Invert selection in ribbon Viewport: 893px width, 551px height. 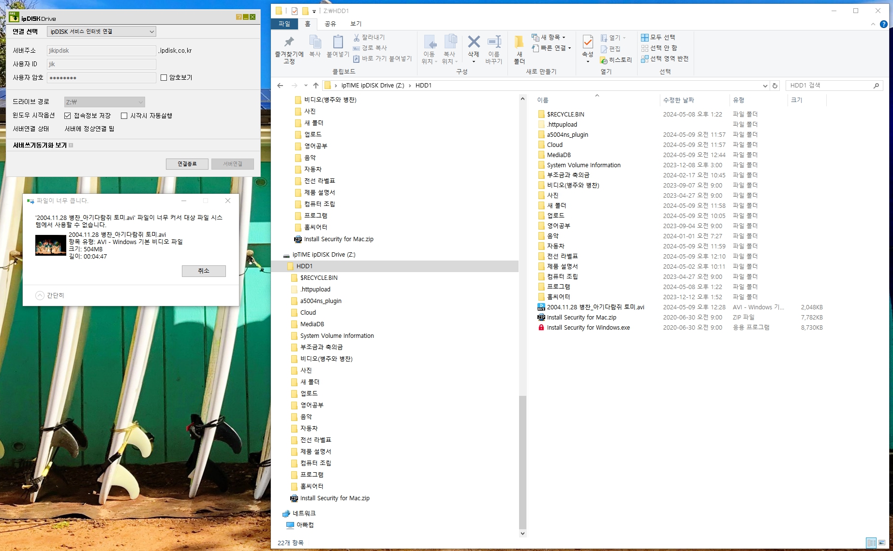click(x=665, y=58)
